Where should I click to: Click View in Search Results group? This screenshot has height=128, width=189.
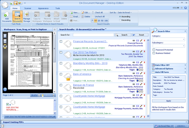coord(75,13)
